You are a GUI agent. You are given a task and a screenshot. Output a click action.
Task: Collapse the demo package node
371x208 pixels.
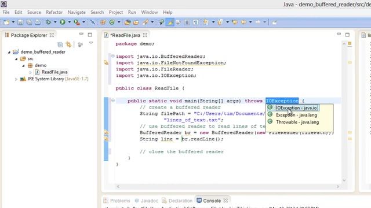(23, 65)
